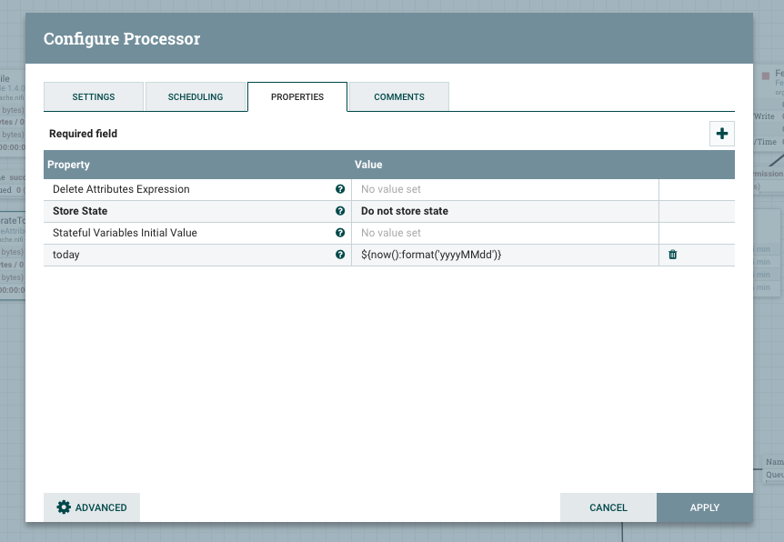The image size is (784, 542).
Task: Go to the Comments tab
Action: pyautogui.click(x=399, y=96)
